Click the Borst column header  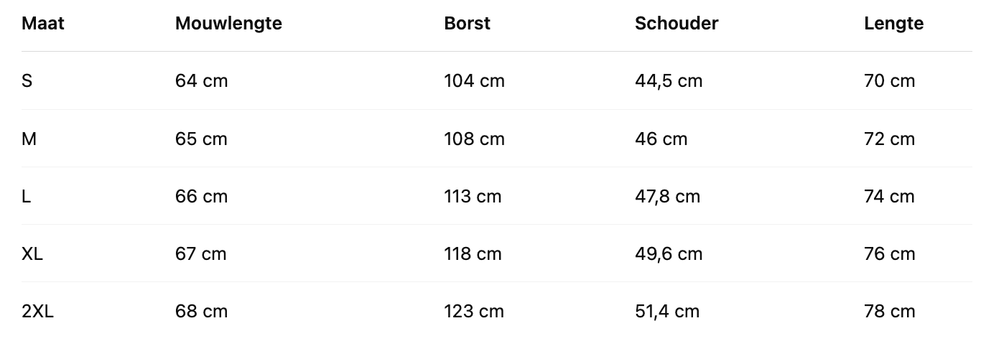[467, 24]
